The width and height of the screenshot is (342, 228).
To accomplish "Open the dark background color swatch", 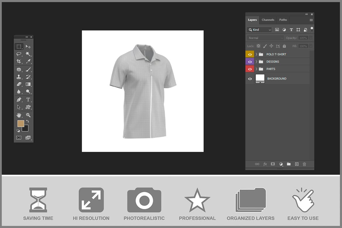I will pos(26,129).
